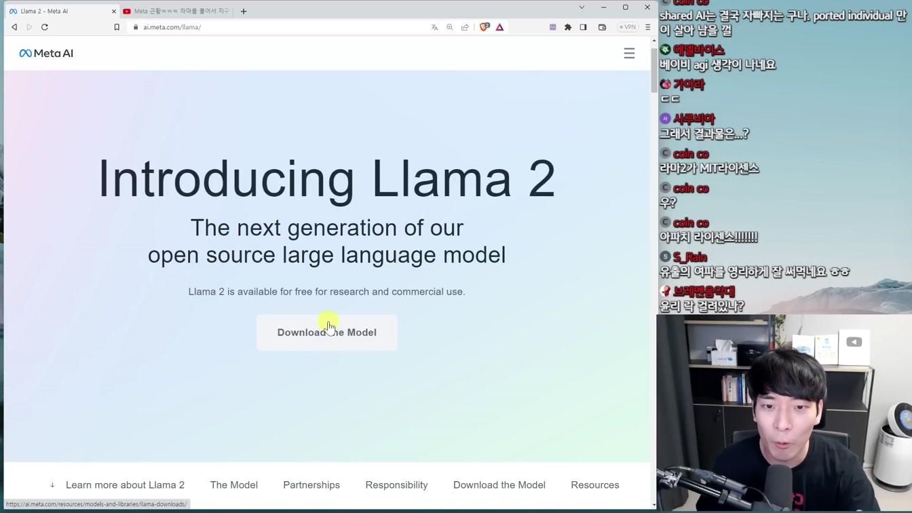Click chat username S_Rain
The height and width of the screenshot is (513, 912).
point(690,257)
